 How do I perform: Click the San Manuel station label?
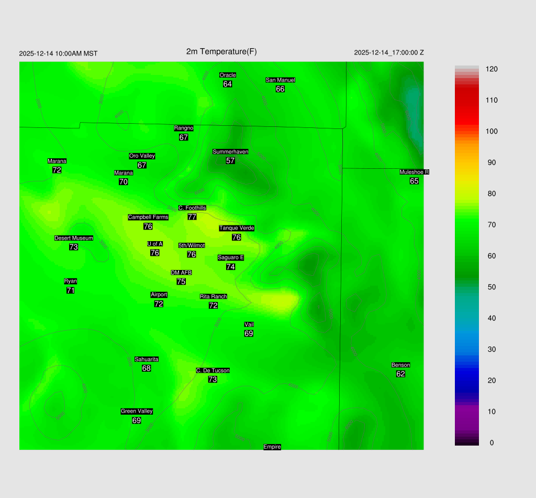click(x=280, y=80)
